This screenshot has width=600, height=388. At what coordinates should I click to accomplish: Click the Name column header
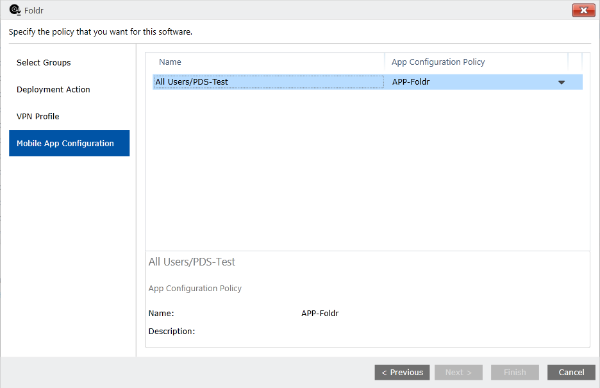click(170, 62)
